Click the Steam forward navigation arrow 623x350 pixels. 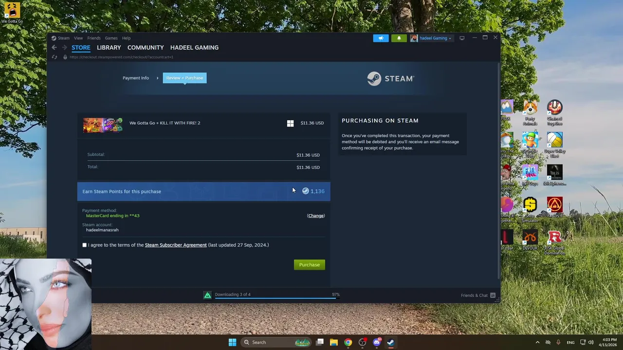64,48
